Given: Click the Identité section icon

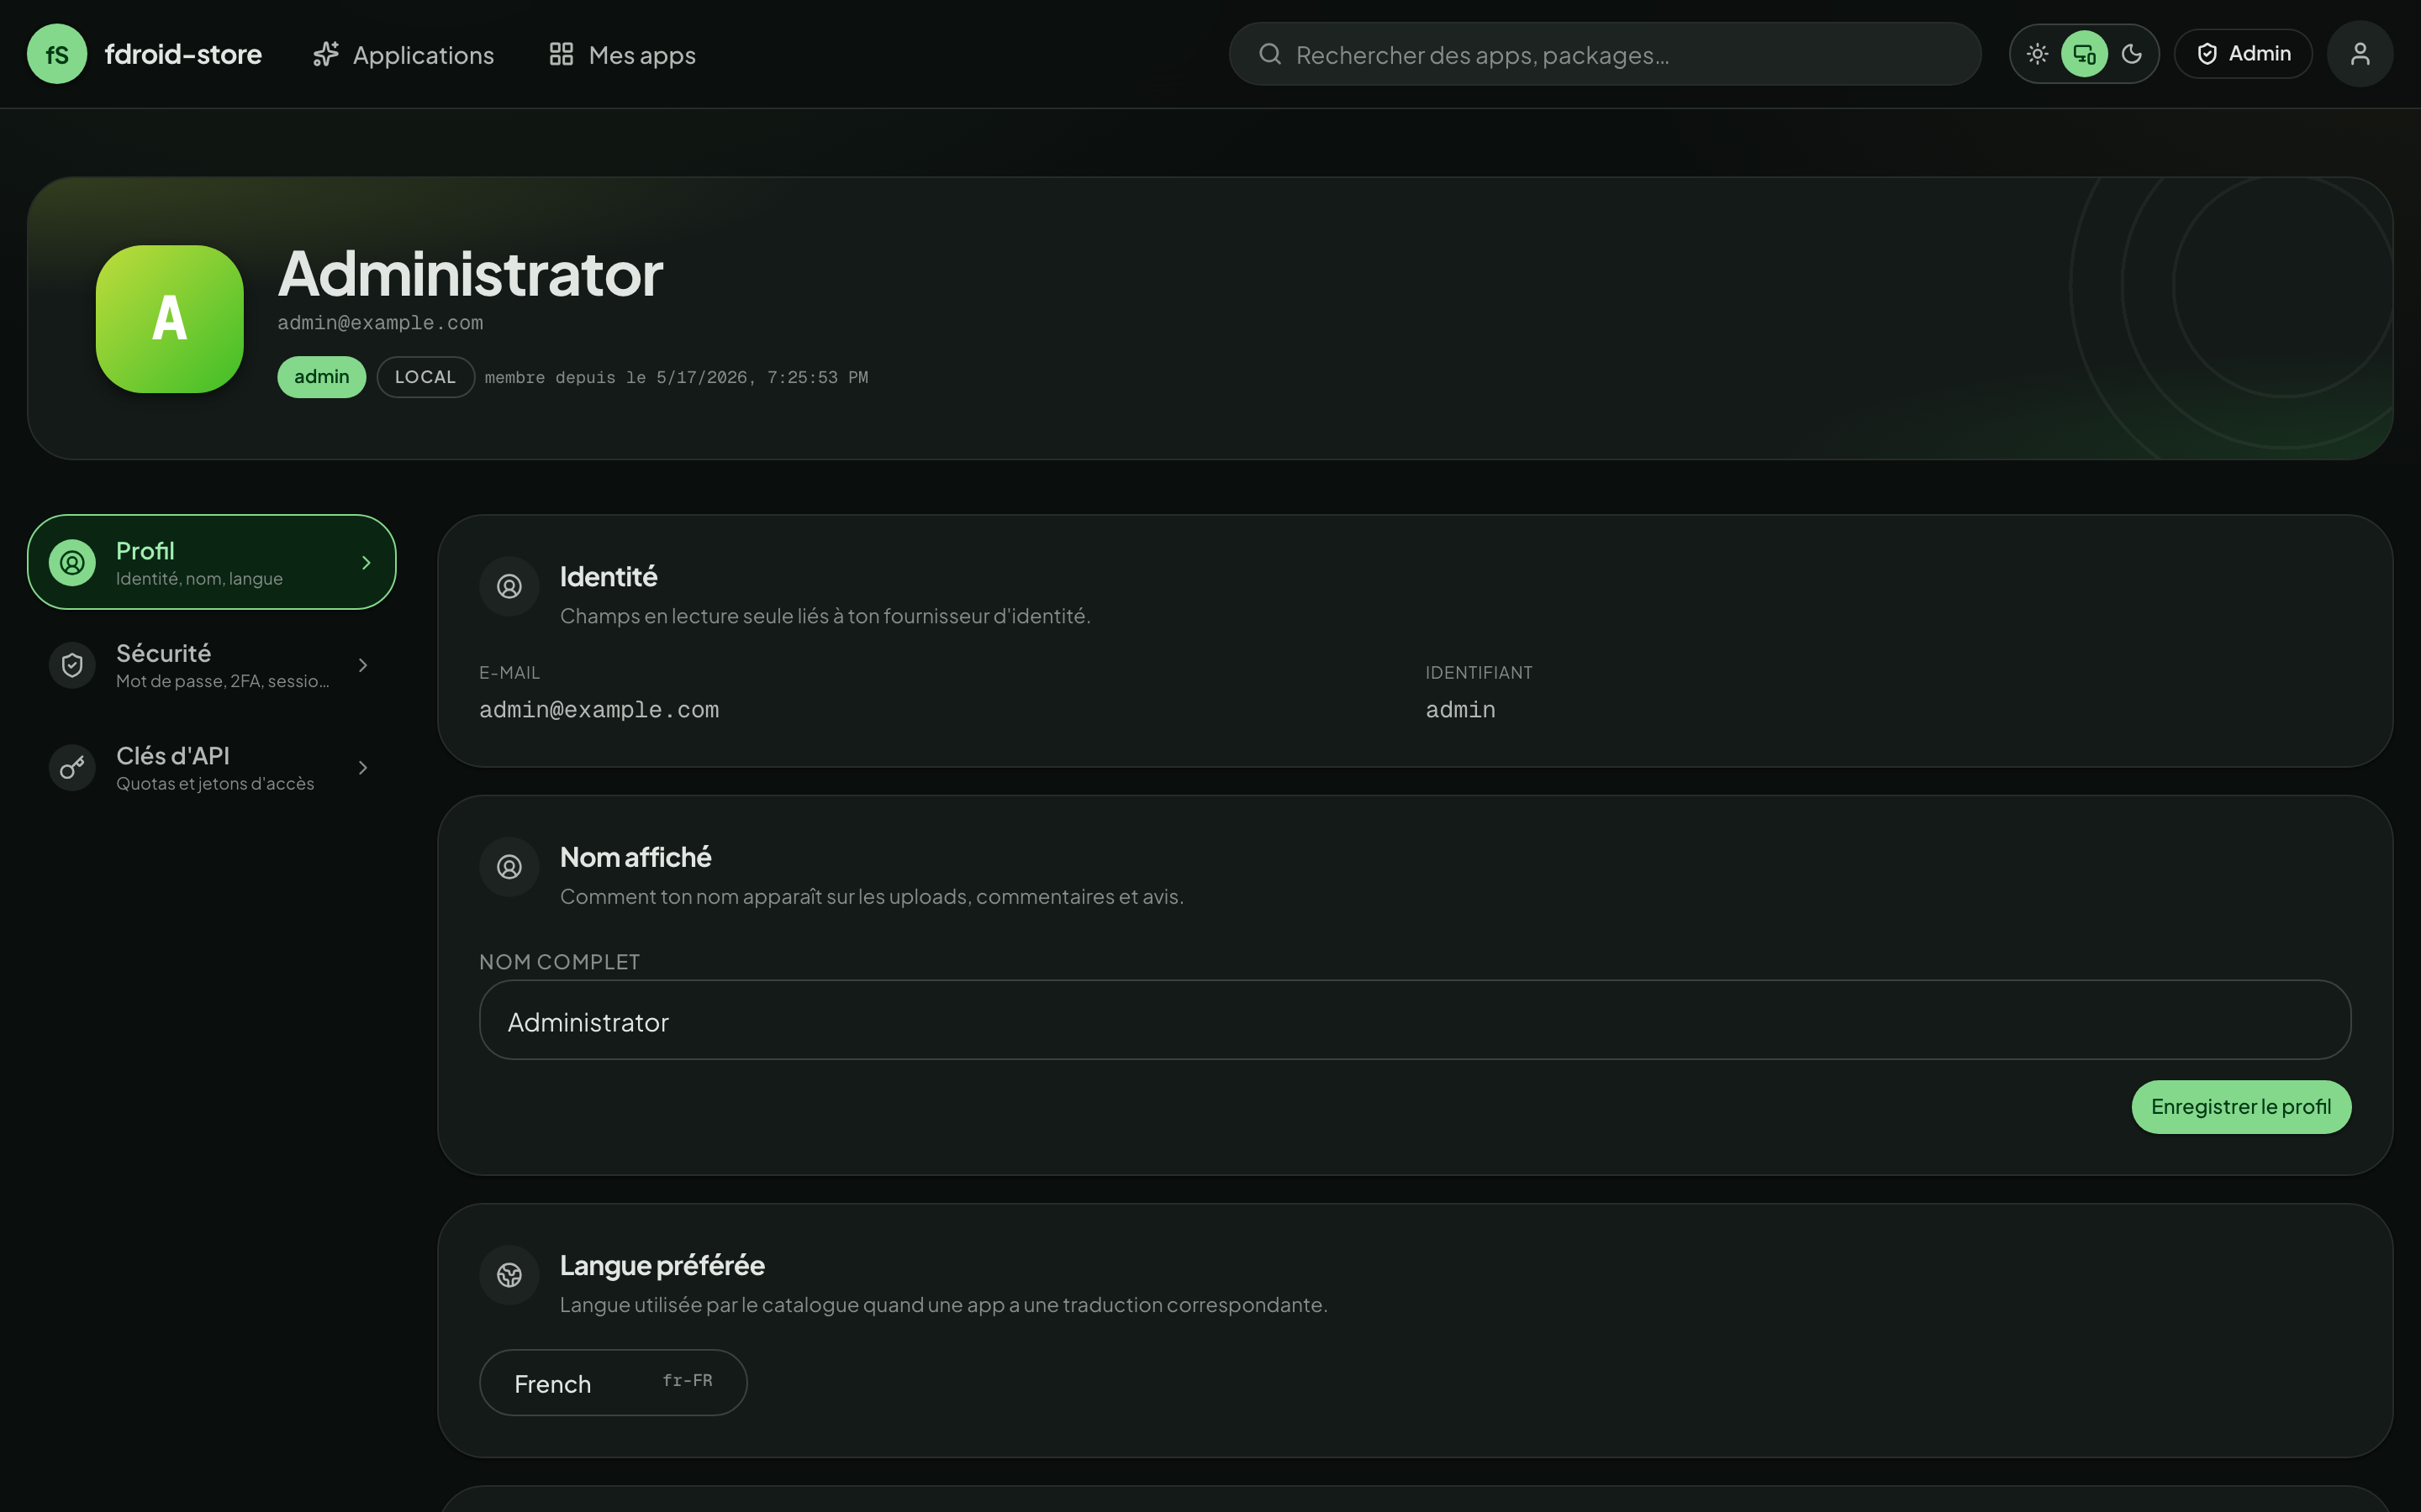Looking at the screenshot, I should click(509, 586).
